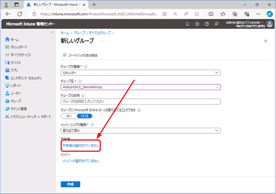Collapse the left navigation pane

pos(52,32)
